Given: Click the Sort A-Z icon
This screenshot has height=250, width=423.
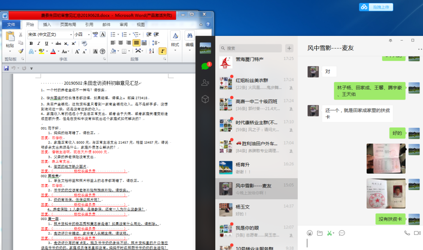Looking at the screenshot, I should (x=151, y=51).
